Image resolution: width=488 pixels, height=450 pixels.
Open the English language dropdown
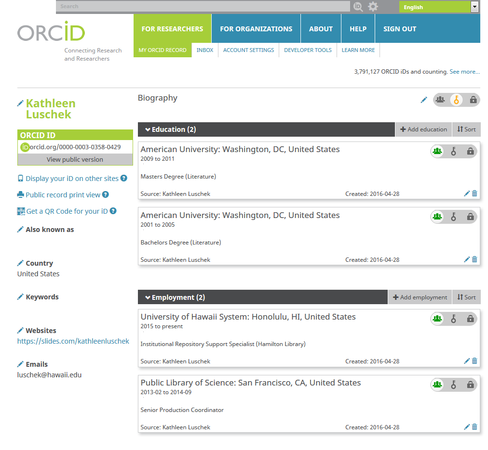click(x=438, y=7)
